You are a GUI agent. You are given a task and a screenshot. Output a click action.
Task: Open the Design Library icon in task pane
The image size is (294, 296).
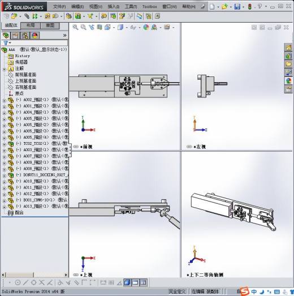pyautogui.click(x=288, y=55)
